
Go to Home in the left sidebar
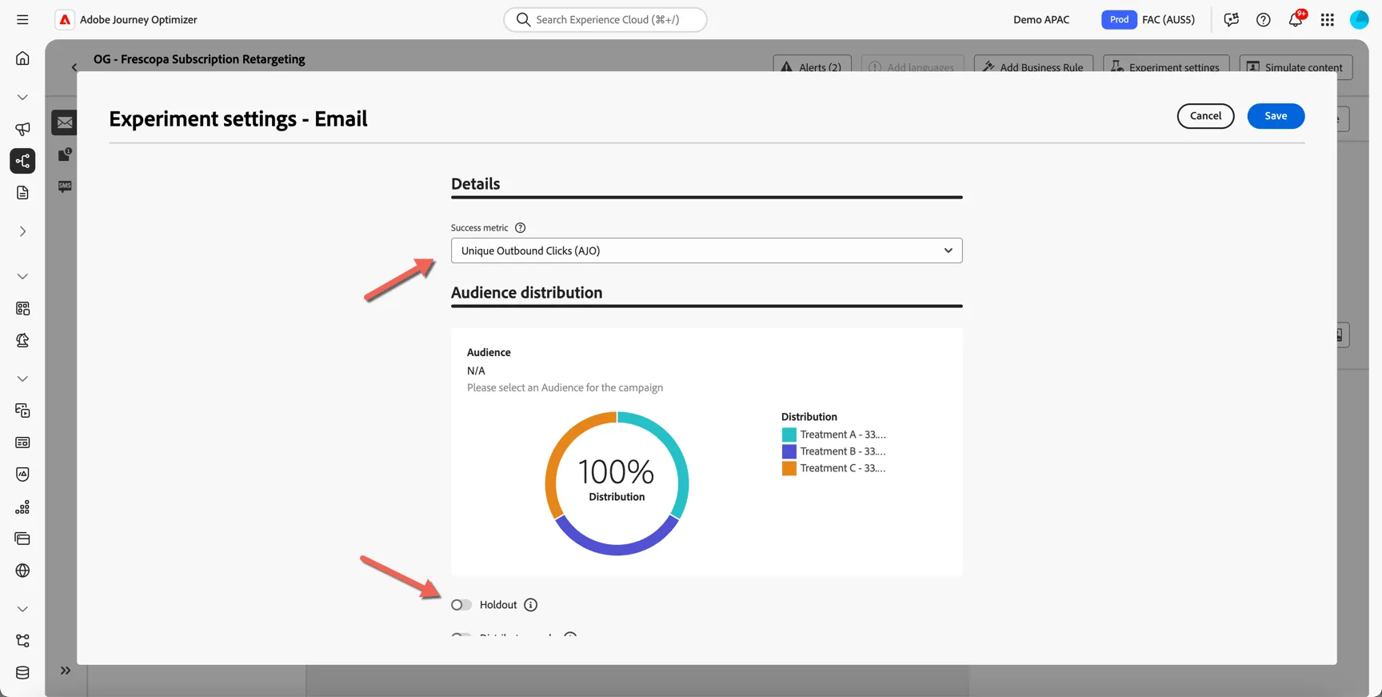[x=22, y=58]
